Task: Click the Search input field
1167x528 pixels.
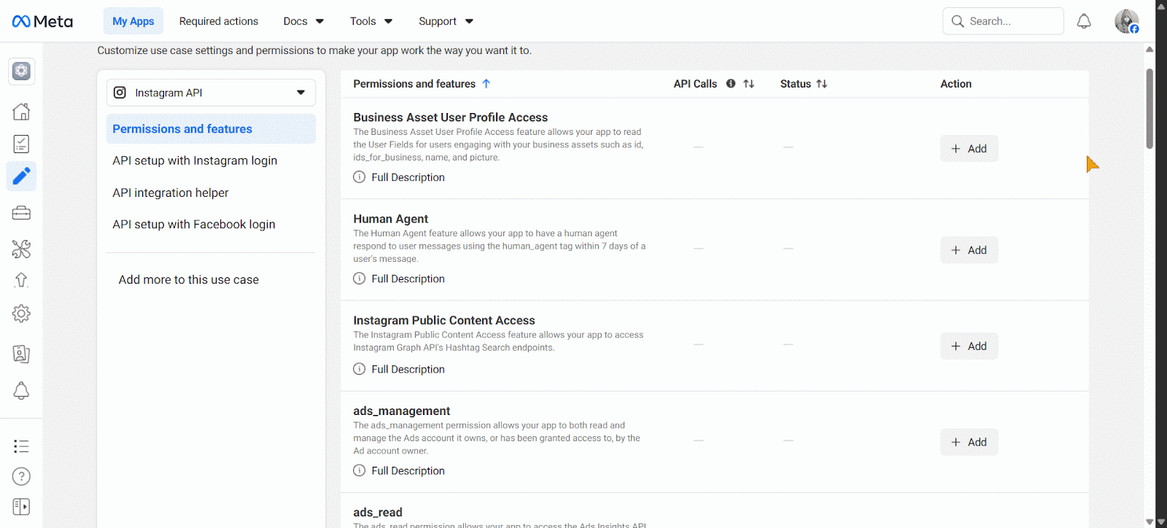Action: point(1003,21)
